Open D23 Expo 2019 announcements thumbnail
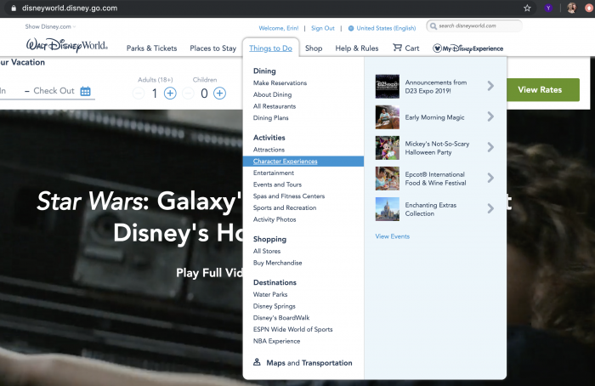 [388, 87]
